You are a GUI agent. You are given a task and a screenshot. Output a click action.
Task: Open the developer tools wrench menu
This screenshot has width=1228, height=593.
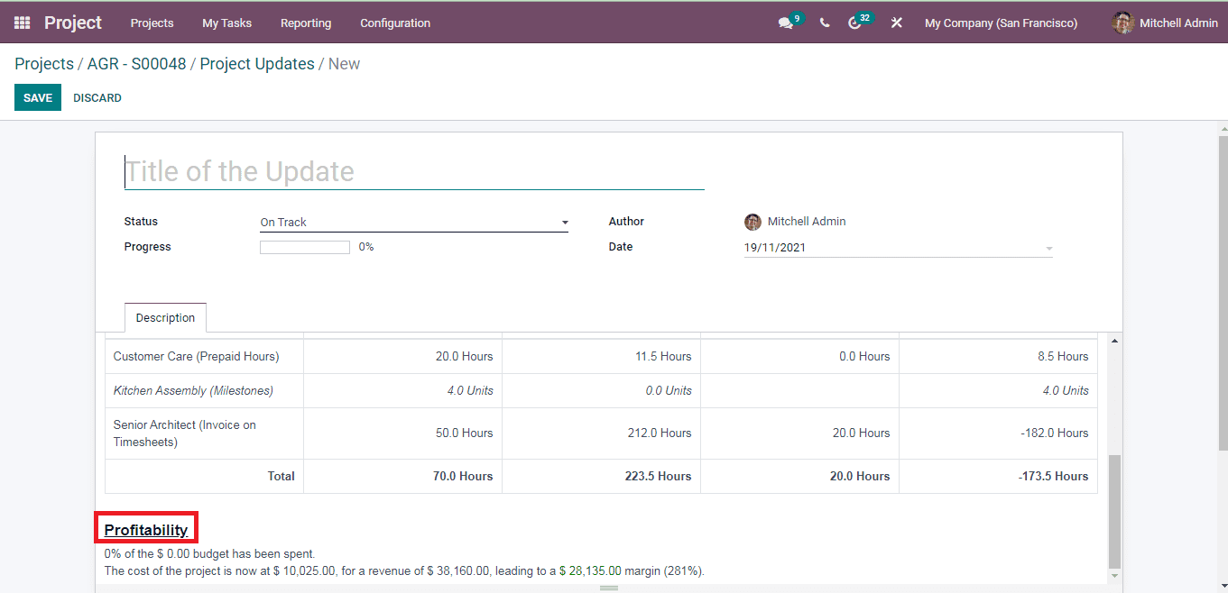(x=896, y=23)
